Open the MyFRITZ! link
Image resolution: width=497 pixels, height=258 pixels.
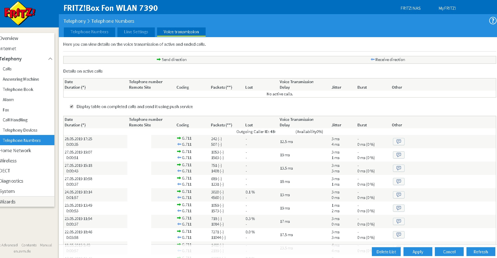pyautogui.click(x=447, y=8)
